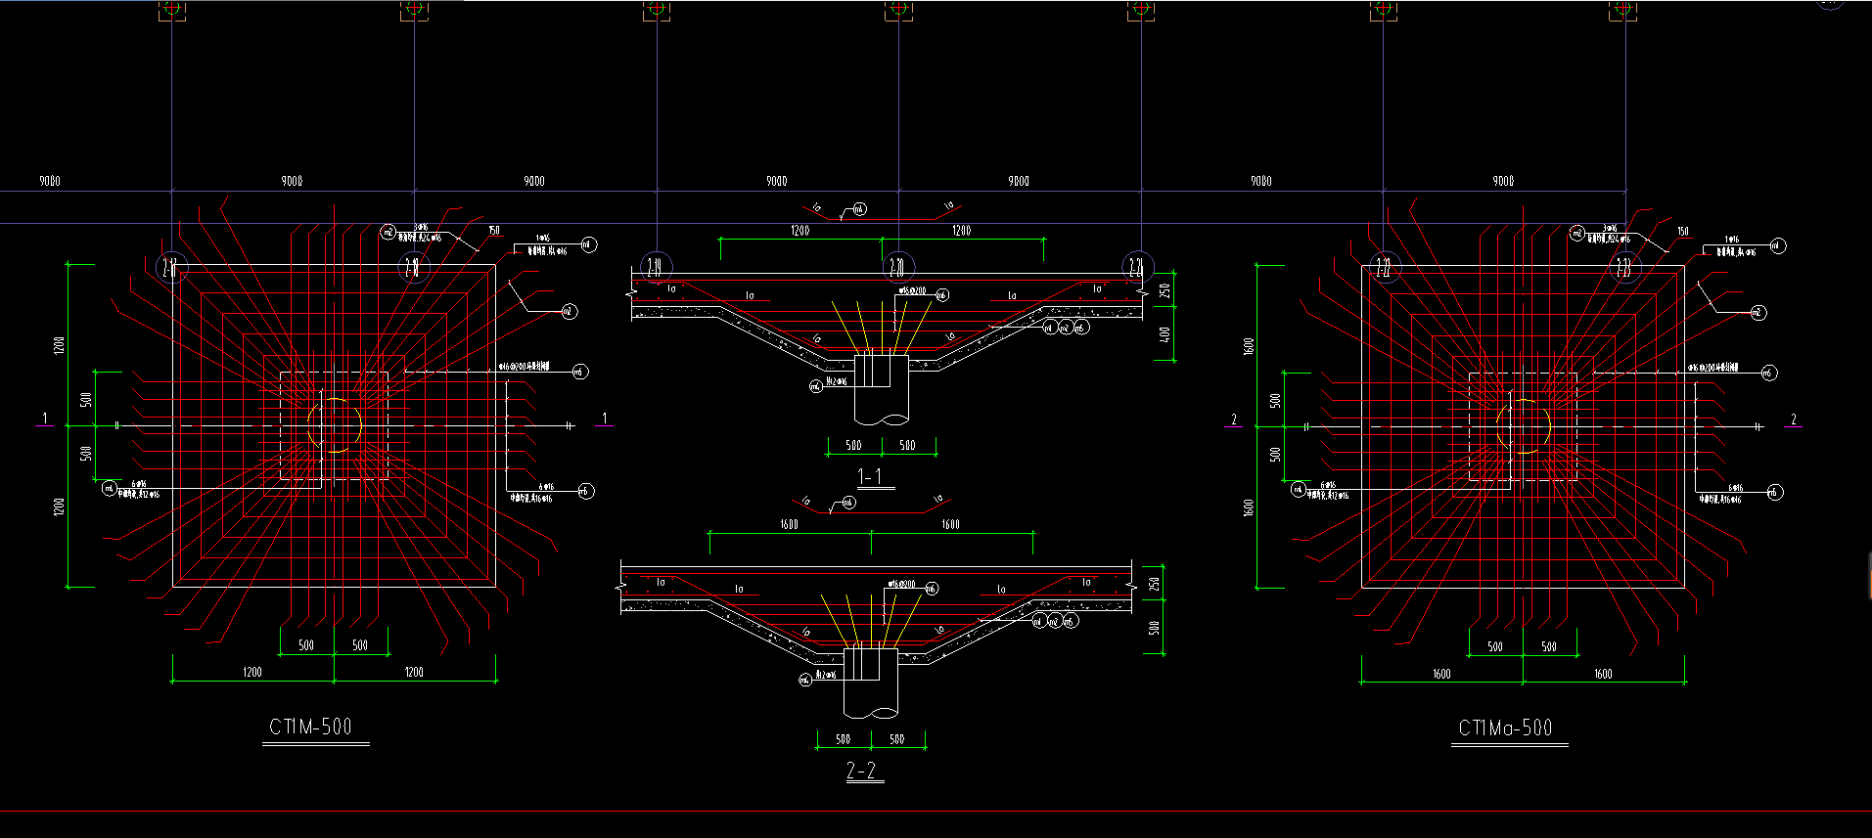Click the 150 label on CT1Ma plan

(1683, 232)
